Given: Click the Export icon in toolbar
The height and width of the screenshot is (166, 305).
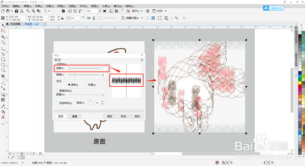Looking at the screenshot, I should coord(75,11).
